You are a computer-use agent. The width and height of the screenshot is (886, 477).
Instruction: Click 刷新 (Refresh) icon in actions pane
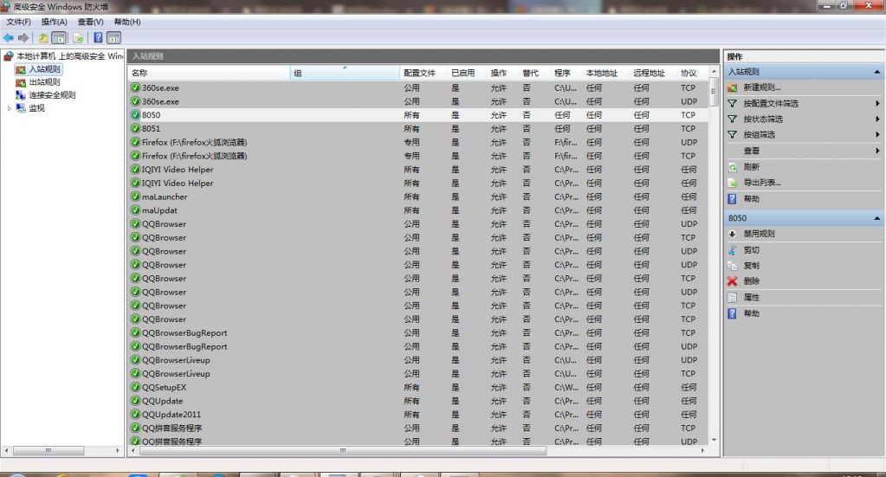[x=733, y=167]
